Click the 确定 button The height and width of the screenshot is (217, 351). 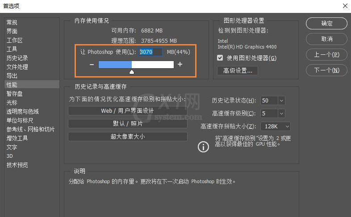[x=326, y=24]
